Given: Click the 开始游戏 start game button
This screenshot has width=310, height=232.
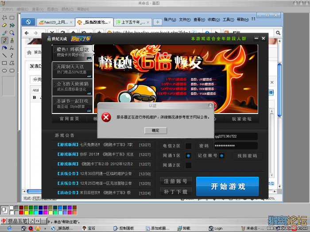Looking at the screenshot, I should click(x=228, y=186).
